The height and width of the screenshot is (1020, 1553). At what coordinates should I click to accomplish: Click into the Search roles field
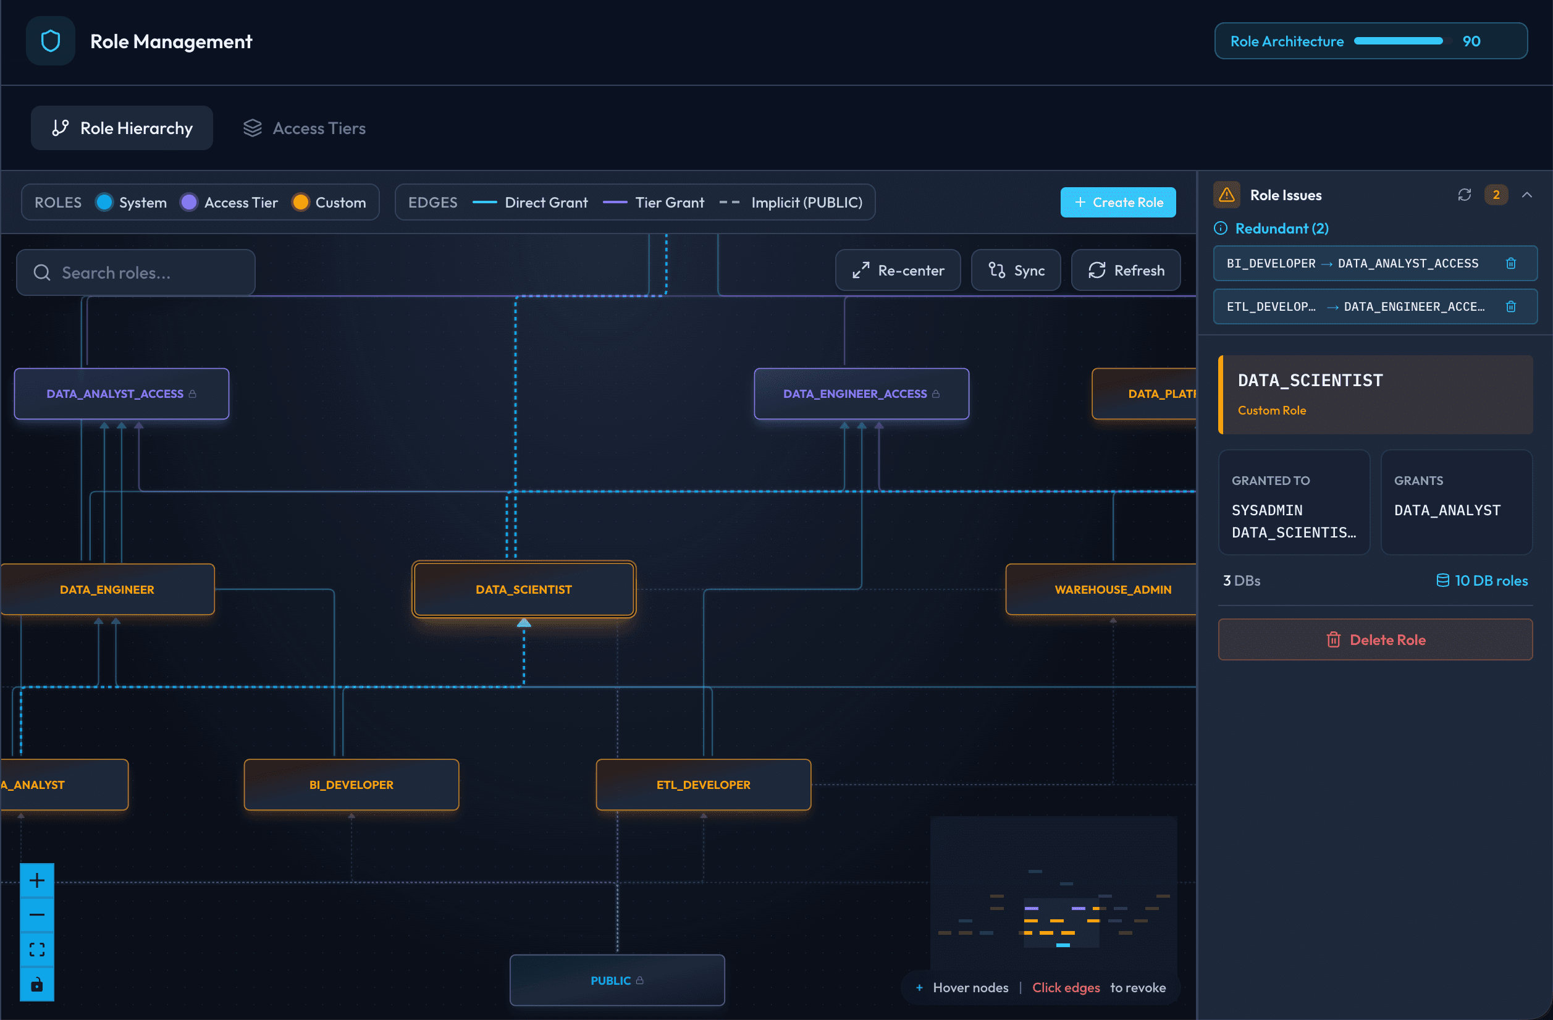pos(136,273)
